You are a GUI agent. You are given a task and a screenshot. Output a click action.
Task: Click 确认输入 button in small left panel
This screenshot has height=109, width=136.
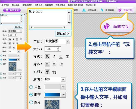point(18,27)
